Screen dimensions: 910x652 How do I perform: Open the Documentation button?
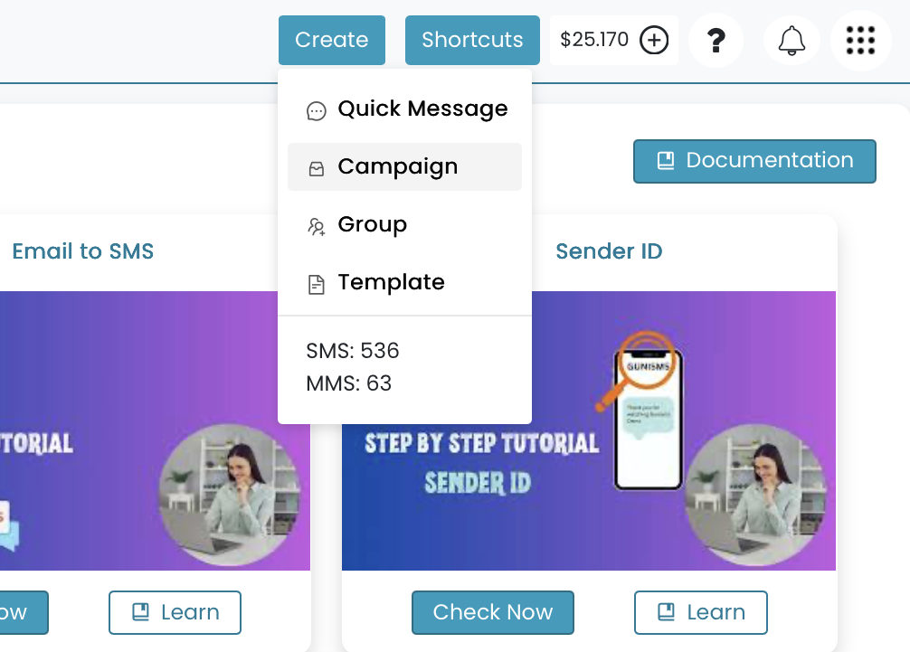[x=754, y=161]
